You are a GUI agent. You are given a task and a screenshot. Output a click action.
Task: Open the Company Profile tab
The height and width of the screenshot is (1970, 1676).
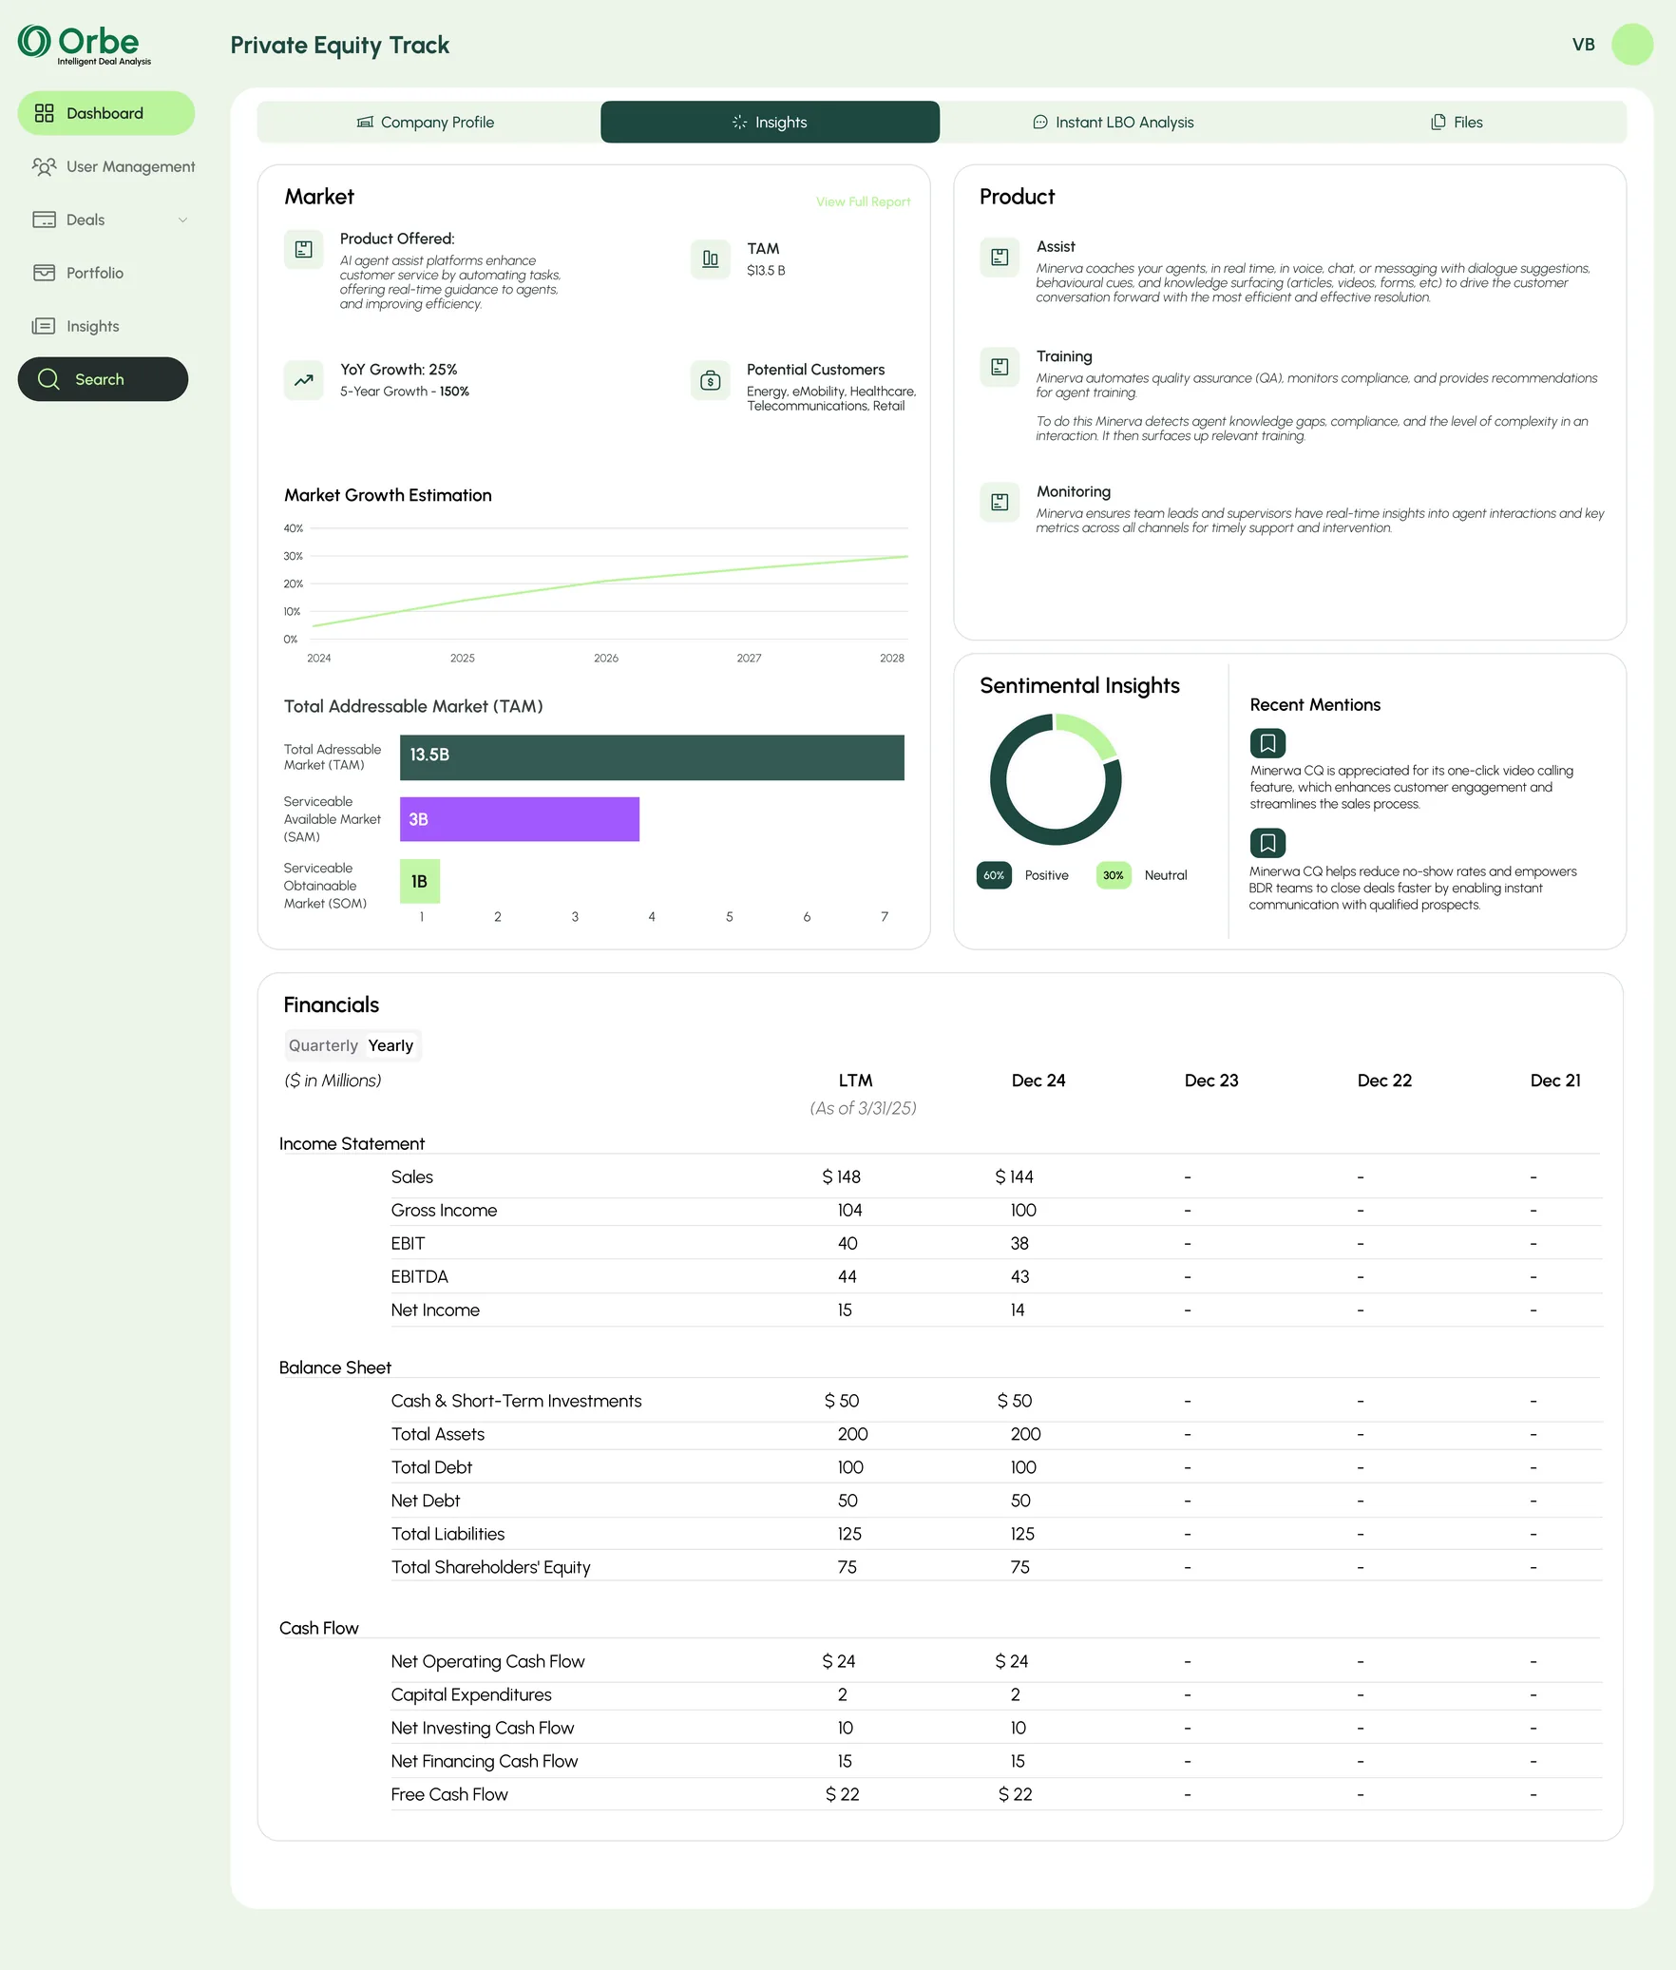[x=427, y=122]
